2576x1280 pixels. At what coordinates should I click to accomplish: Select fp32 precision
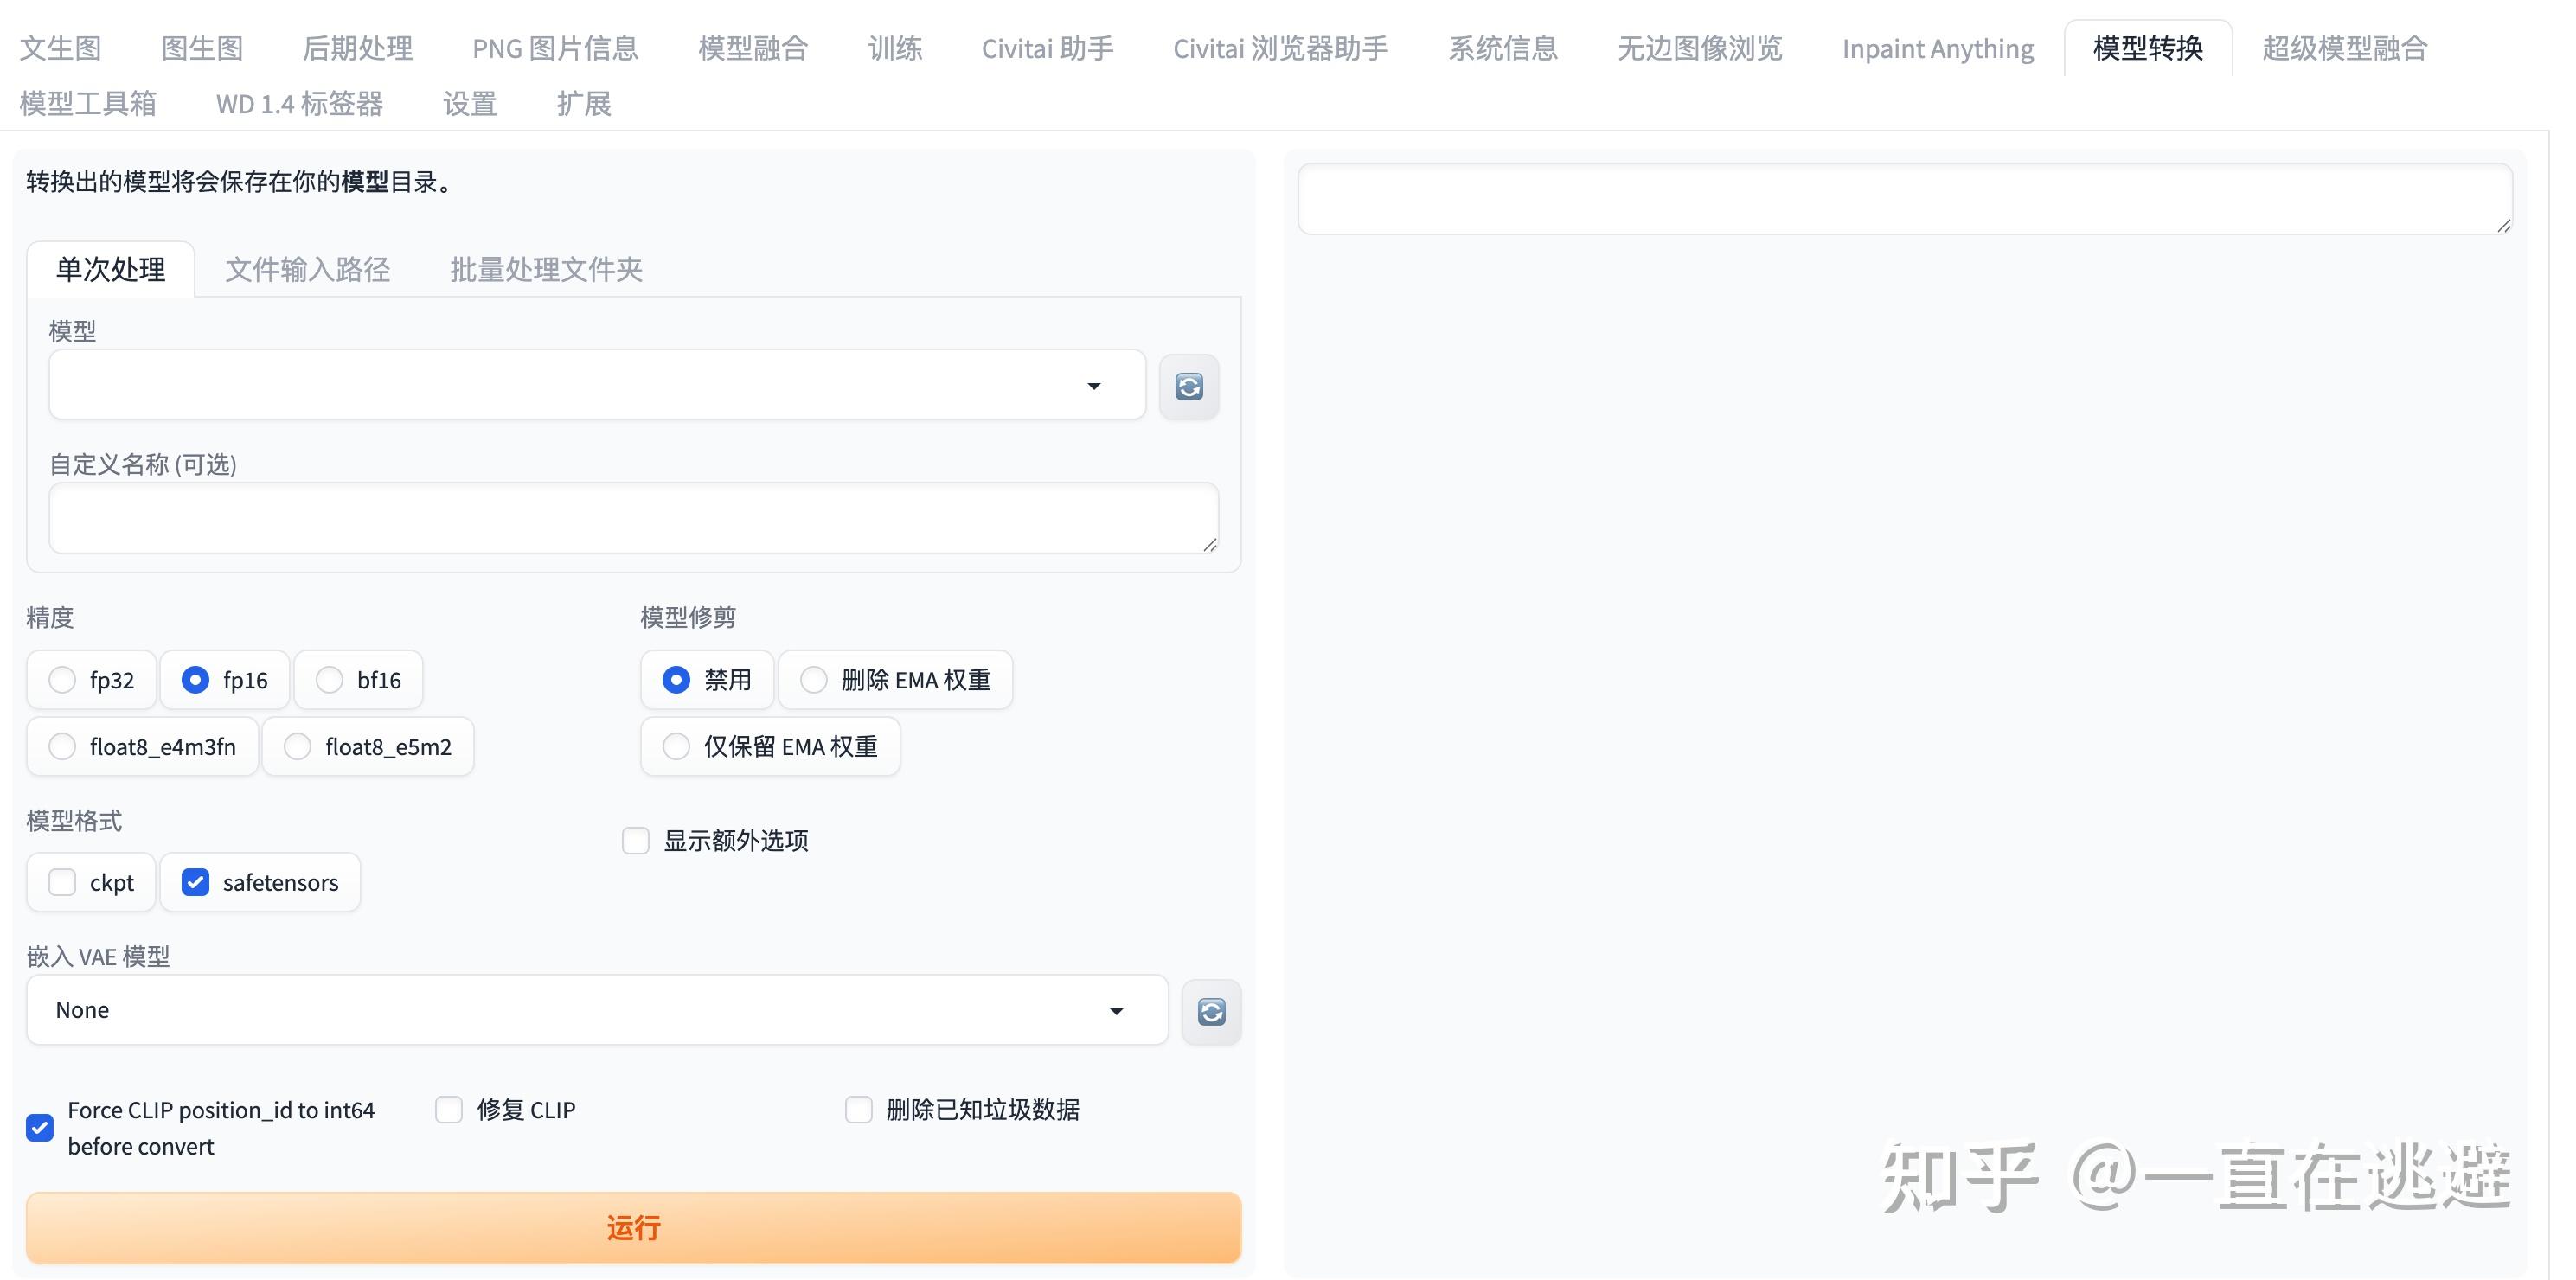point(62,679)
